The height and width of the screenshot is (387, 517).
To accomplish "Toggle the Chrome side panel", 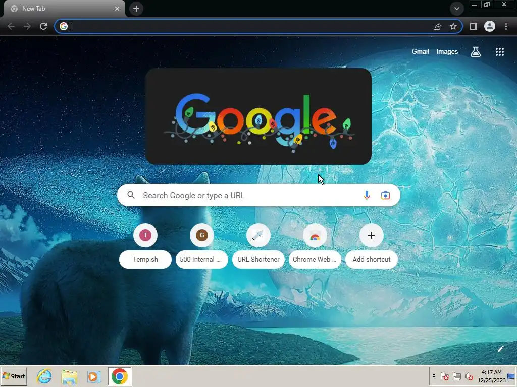I will 474,26.
